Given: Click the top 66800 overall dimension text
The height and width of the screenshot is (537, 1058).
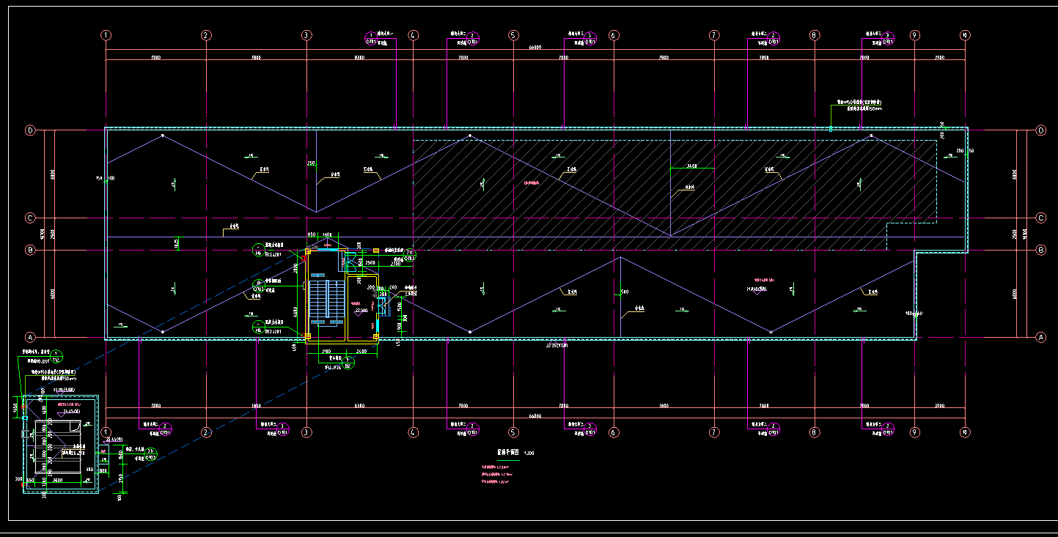Looking at the screenshot, I should pos(534,48).
